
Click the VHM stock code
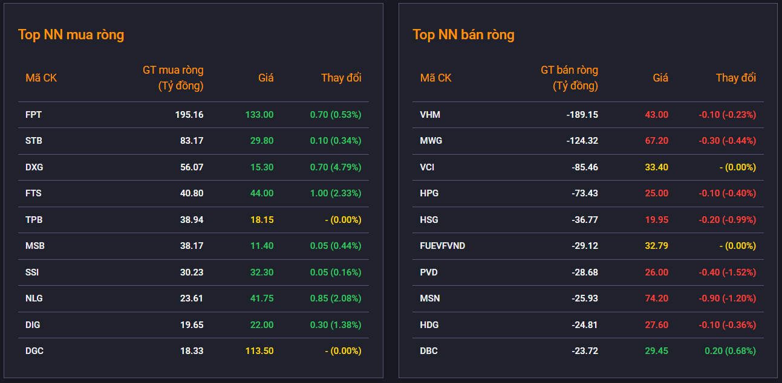(x=430, y=115)
